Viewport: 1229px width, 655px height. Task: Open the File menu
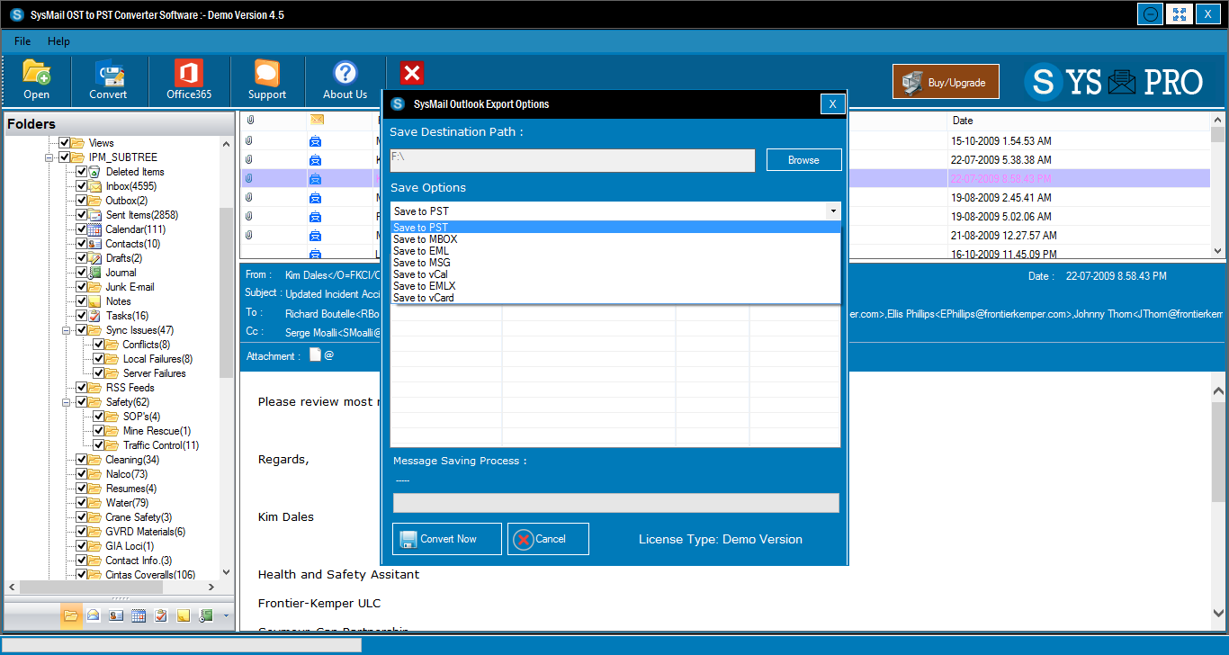coord(22,41)
